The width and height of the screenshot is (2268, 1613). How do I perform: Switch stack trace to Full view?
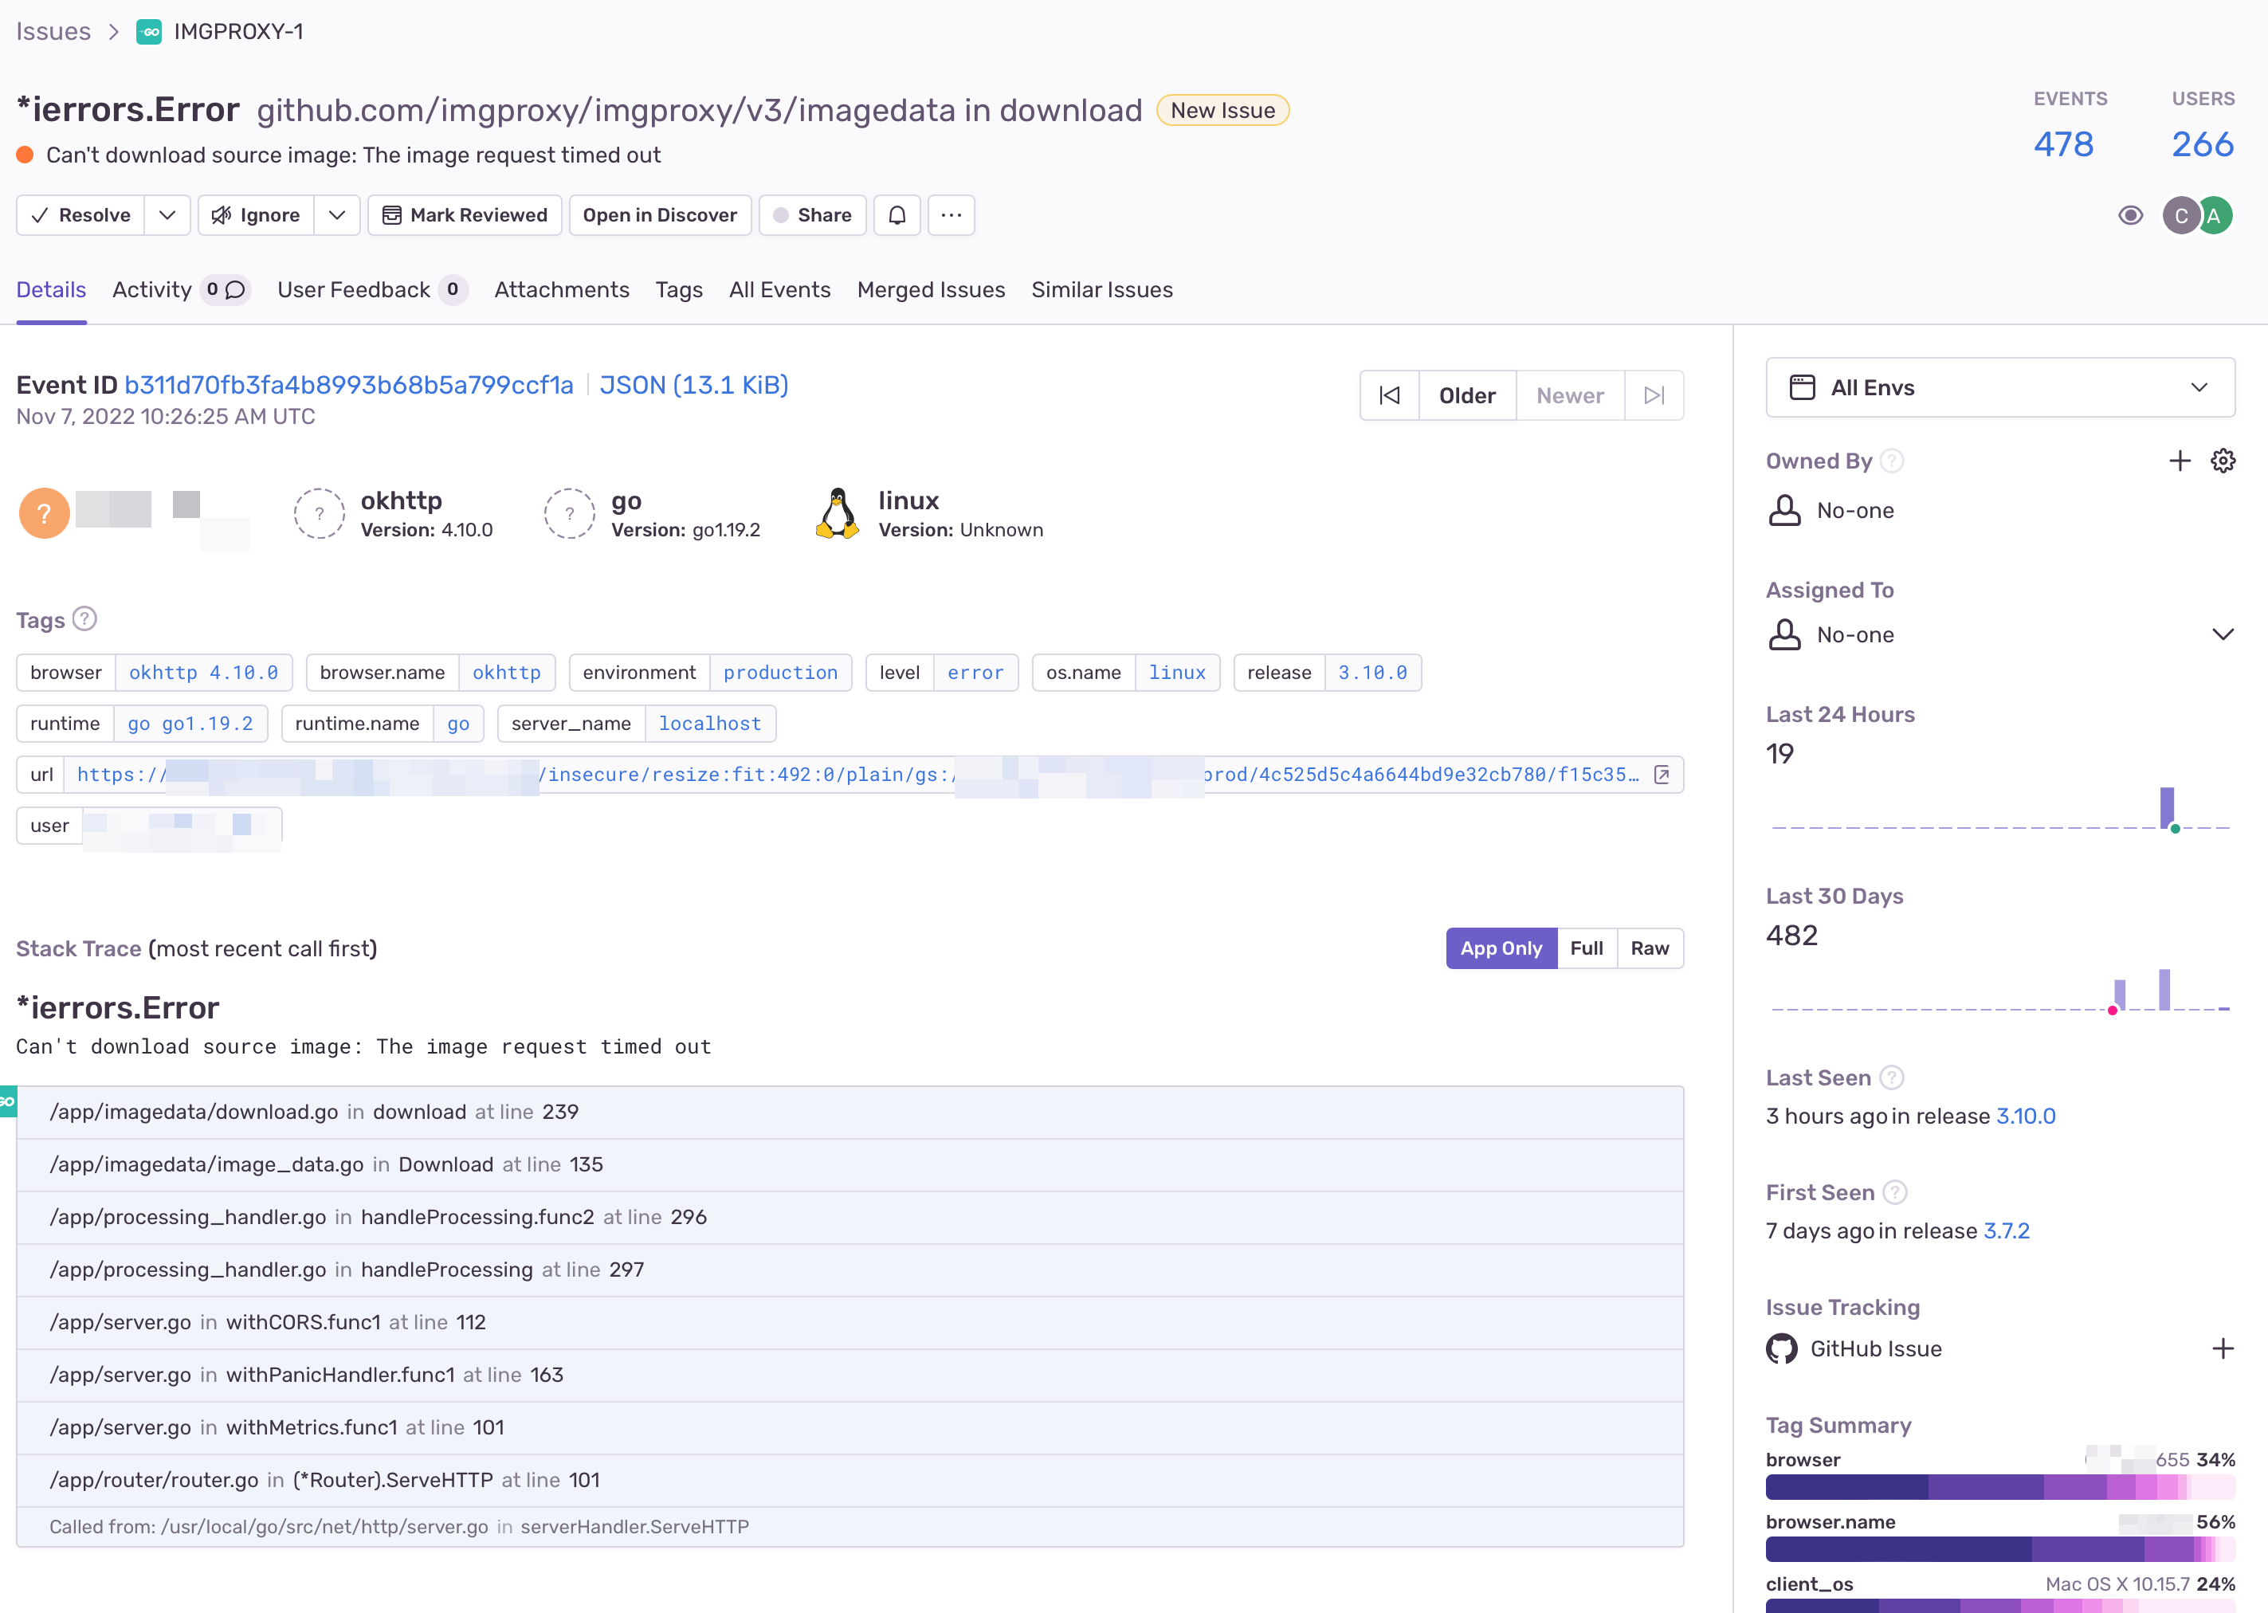click(x=1587, y=948)
